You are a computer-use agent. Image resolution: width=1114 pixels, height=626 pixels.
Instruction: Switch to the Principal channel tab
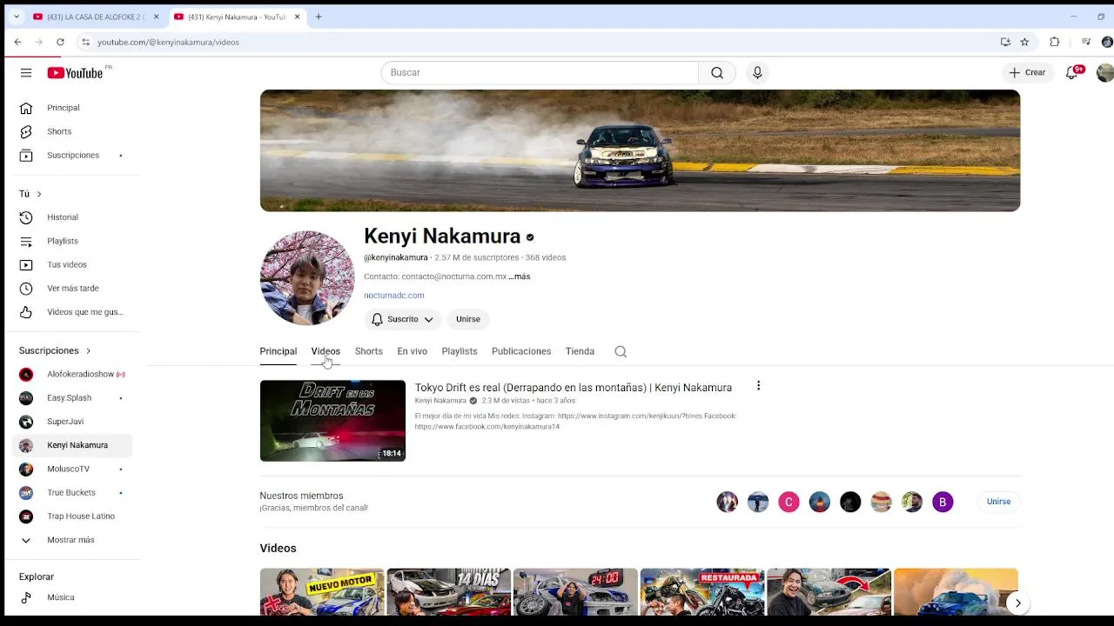click(278, 351)
